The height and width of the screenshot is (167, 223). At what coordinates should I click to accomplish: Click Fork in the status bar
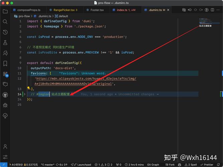point(170,165)
